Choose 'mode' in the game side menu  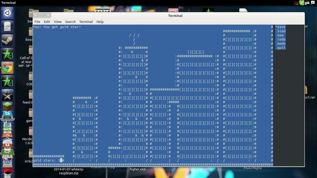pos(281,44)
